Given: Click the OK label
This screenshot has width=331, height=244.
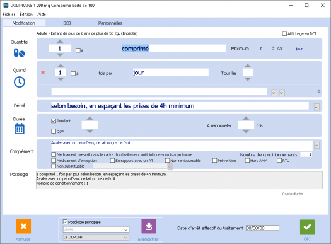Looking at the screenshot, I should 306,239.
